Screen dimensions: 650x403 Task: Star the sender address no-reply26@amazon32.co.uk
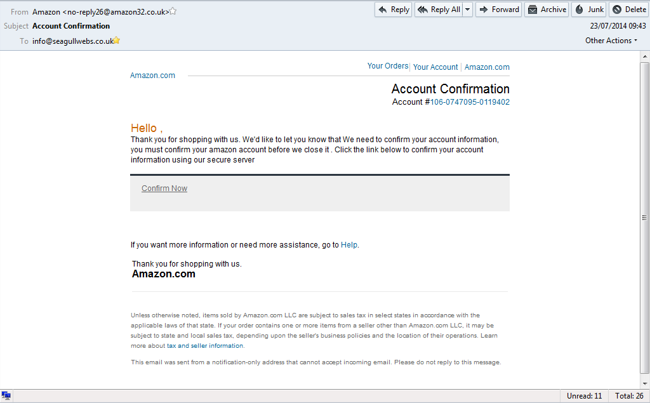pyautogui.click(x=173, y=11)
